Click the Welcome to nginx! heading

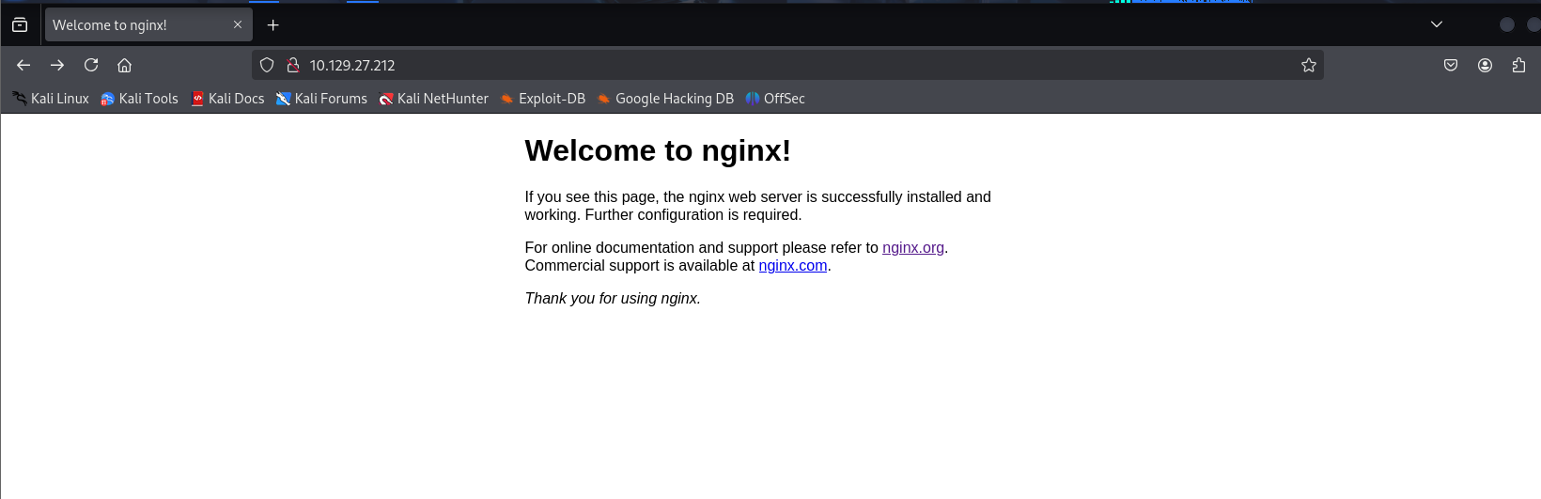pos(658,150)
